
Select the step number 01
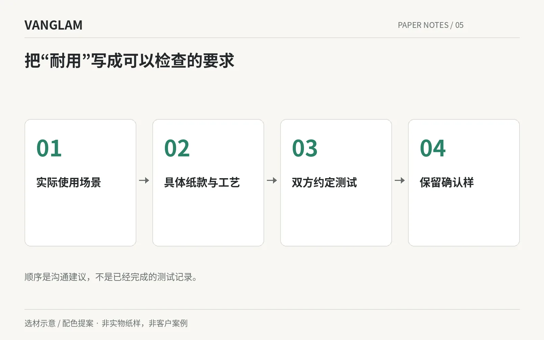click(x=49, y=148)
